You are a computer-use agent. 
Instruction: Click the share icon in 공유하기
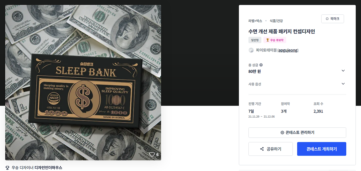tap(262, 149)
